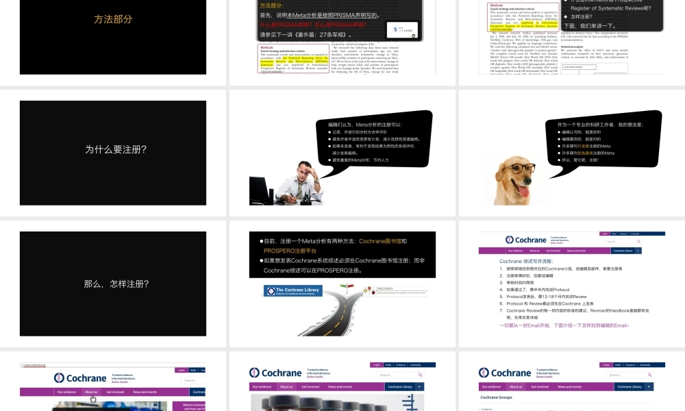Click 'Our evidence' in bottom-left Cochrane slide

click(x=66, y=392)
